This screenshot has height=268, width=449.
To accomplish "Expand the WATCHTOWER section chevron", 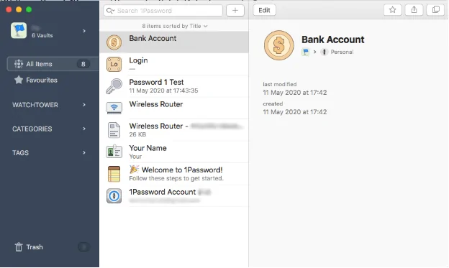I will tap(84, 105).
